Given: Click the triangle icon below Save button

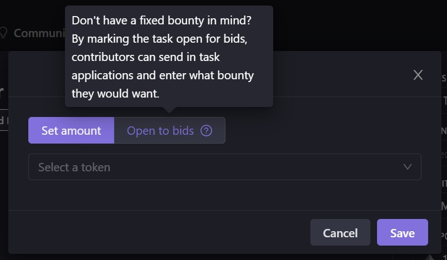Looking at the screenshot, I should pyautogui.click(x=430, y=257).
